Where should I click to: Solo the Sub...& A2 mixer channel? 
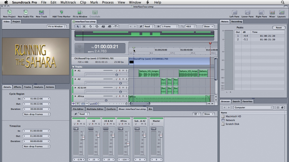[x=145, y=124]
